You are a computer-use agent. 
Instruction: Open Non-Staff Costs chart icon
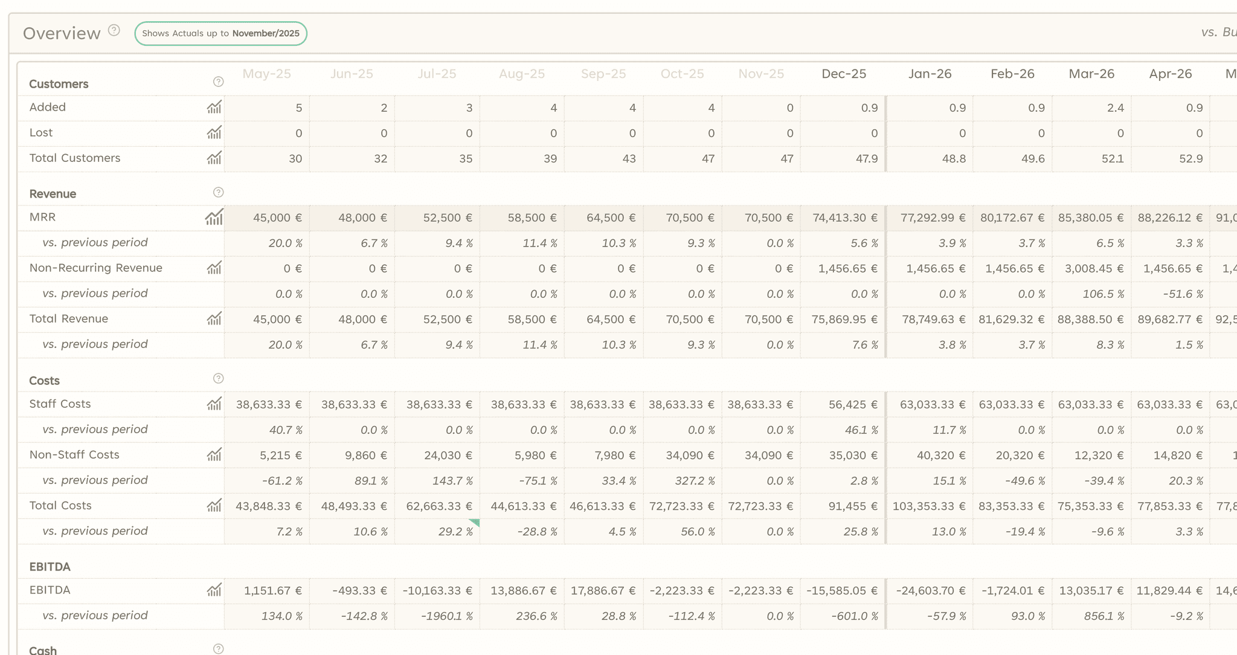214,455
